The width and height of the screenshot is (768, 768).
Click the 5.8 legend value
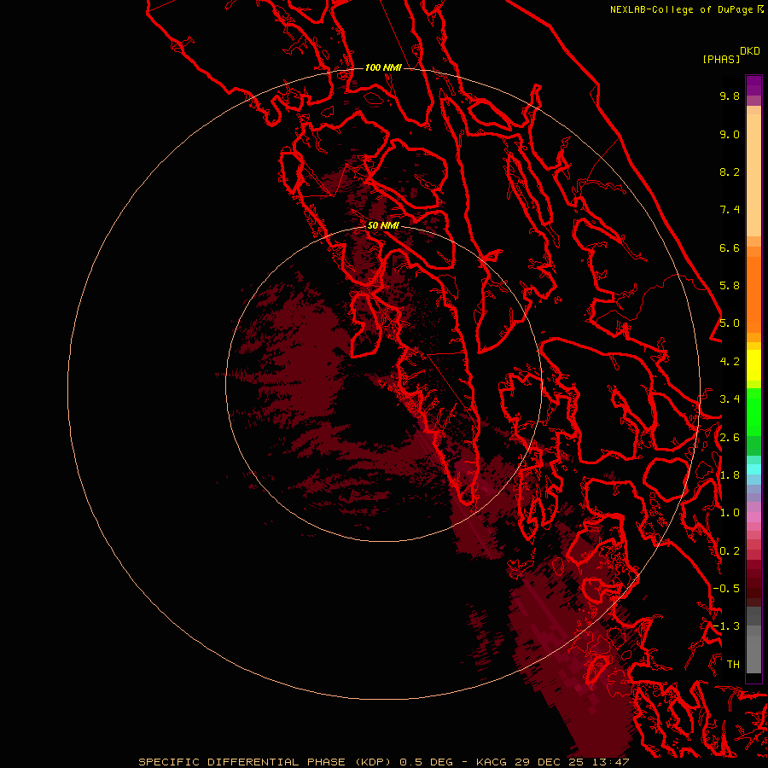(x=730, y=286)
